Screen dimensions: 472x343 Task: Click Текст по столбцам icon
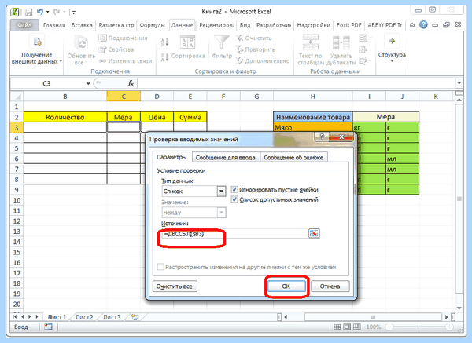[x=311, y=42]
